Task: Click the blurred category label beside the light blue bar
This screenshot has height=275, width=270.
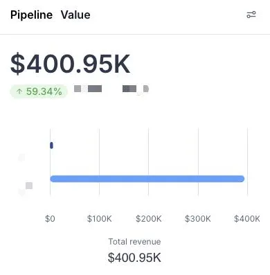Action: (26, 188)
